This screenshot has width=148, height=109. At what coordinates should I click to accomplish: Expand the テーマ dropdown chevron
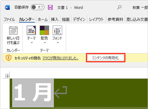(x=32, y=43)
